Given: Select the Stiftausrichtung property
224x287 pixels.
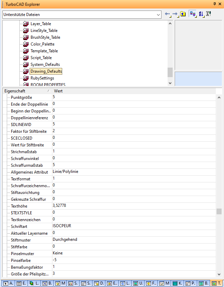Looking at the screenshot, I should [109, 193].
